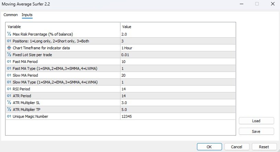This screenshot has width=280, height=152.
Task: Click the fraction icon beside Fixed Lot Size
Action: pos(9,55)
